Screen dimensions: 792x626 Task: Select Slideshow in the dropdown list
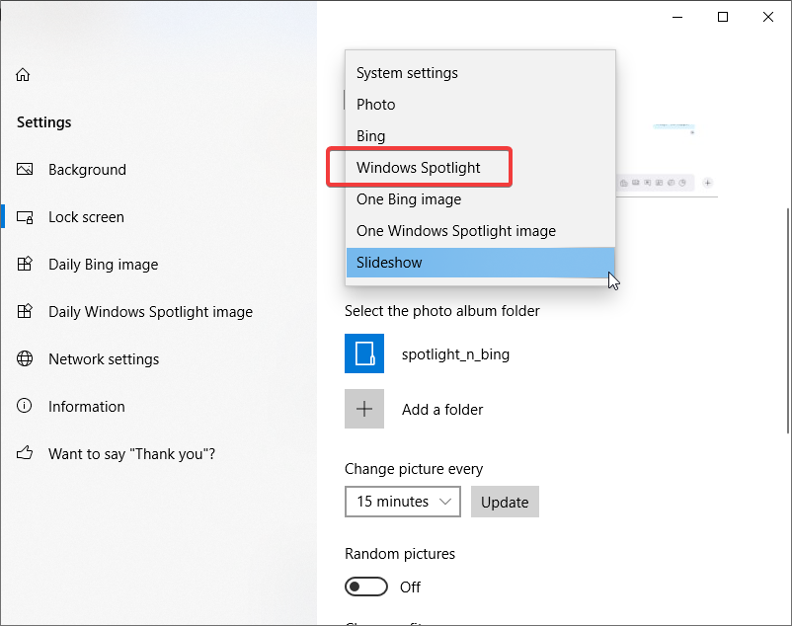click(480, 263)
